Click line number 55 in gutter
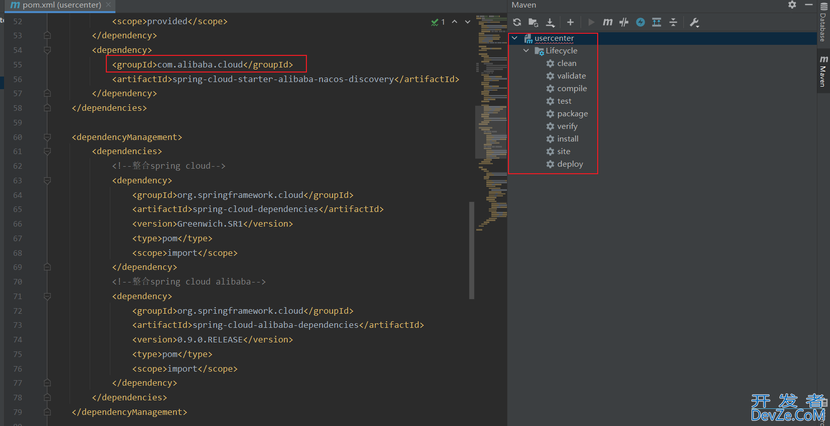The height and width of the screenshot is (426, 830). pos(18,64)
